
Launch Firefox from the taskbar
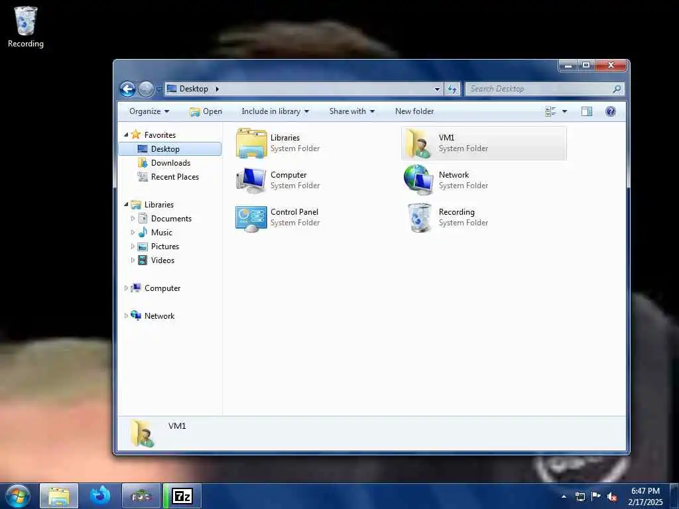(100, 496)
